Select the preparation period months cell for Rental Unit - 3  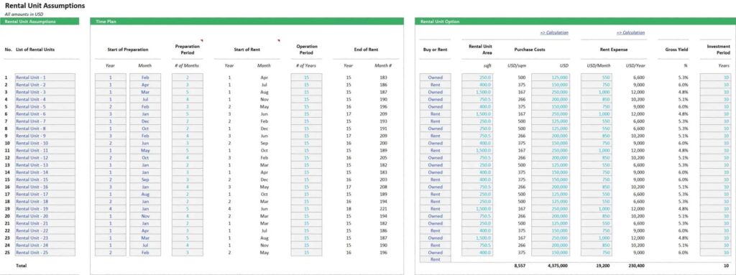tap(188, 92)
